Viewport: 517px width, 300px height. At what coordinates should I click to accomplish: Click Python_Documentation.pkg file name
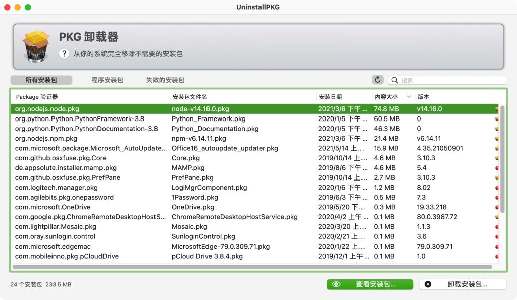tap(215, 129)
